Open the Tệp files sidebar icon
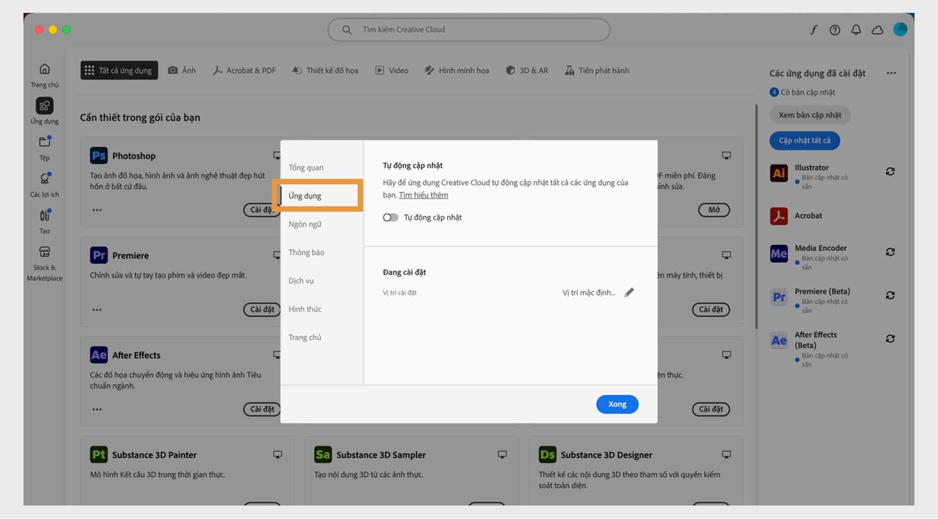 pos(44,142)
